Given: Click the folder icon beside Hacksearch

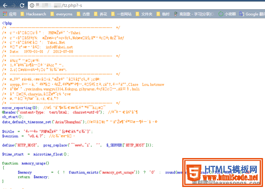Looking at the screenshot, I should 22,14.
